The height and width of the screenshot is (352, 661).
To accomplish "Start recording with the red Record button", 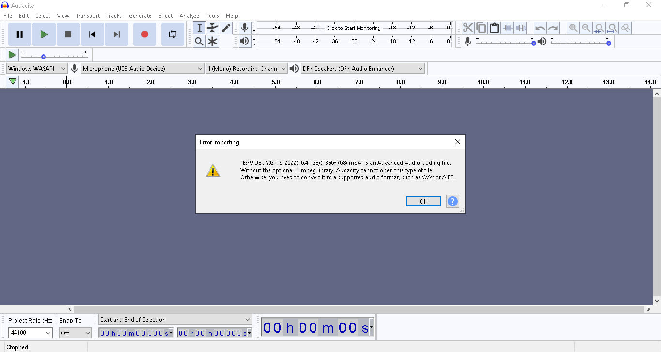I will (x=144, y=34).
